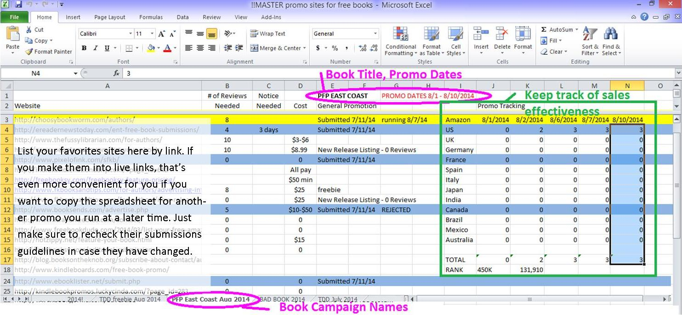Toggle Wrap Text for selected cell

pos(267,34)
